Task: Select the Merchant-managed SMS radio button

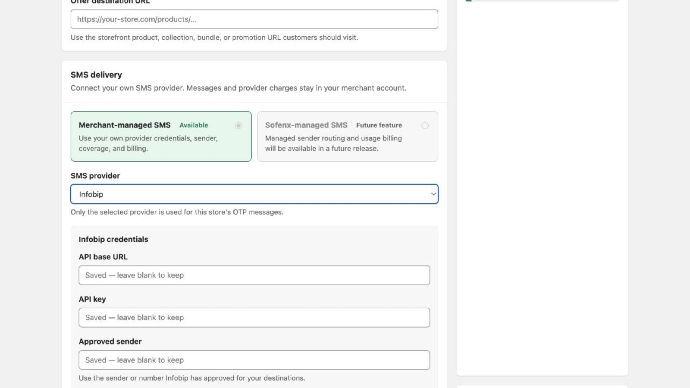Action: pyautogui.click(x=238, y=125)
